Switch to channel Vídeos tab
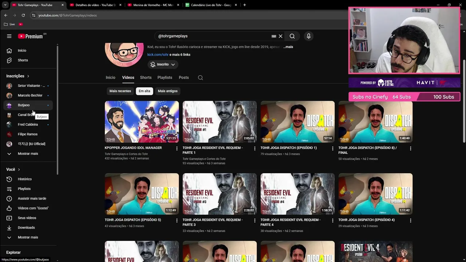This screenshot has width=466, height=262. (x=128, y=78)
